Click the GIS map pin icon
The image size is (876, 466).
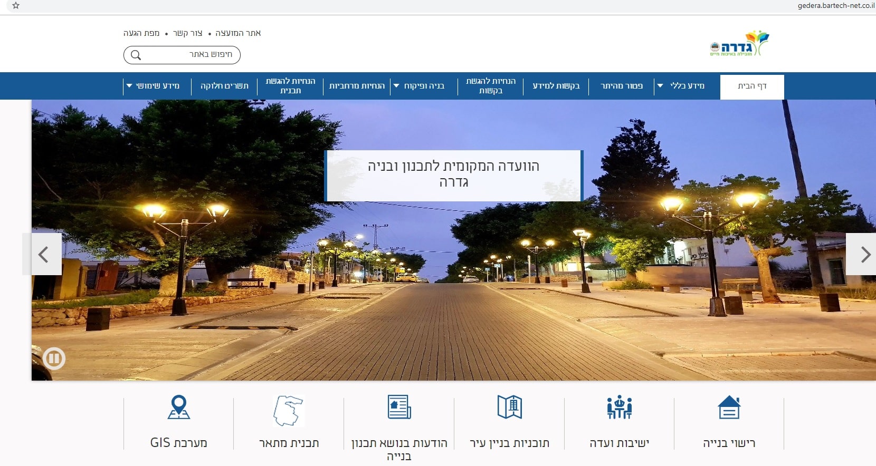(178, 407)
